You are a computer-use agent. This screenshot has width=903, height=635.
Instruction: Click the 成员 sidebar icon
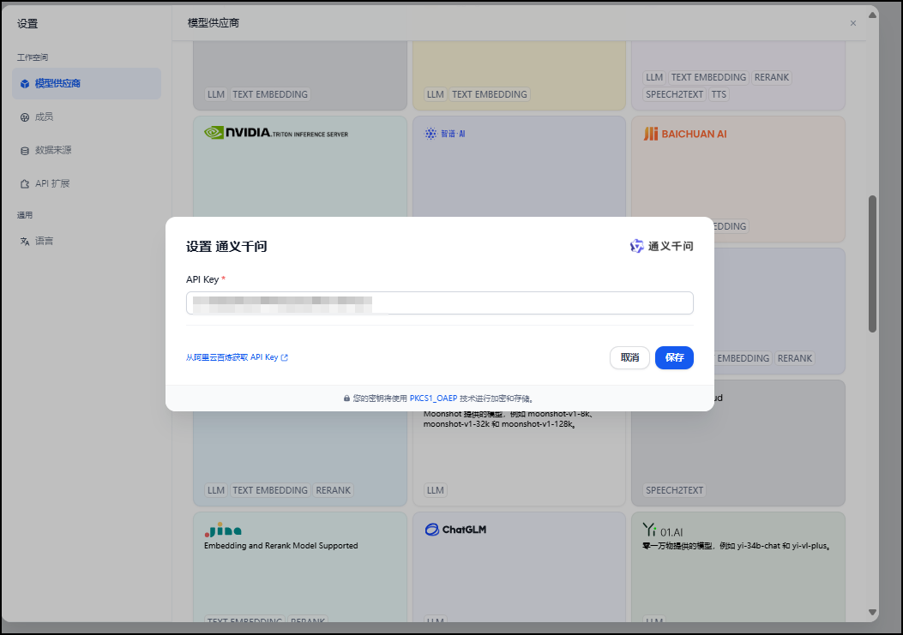tap(25, 117)
